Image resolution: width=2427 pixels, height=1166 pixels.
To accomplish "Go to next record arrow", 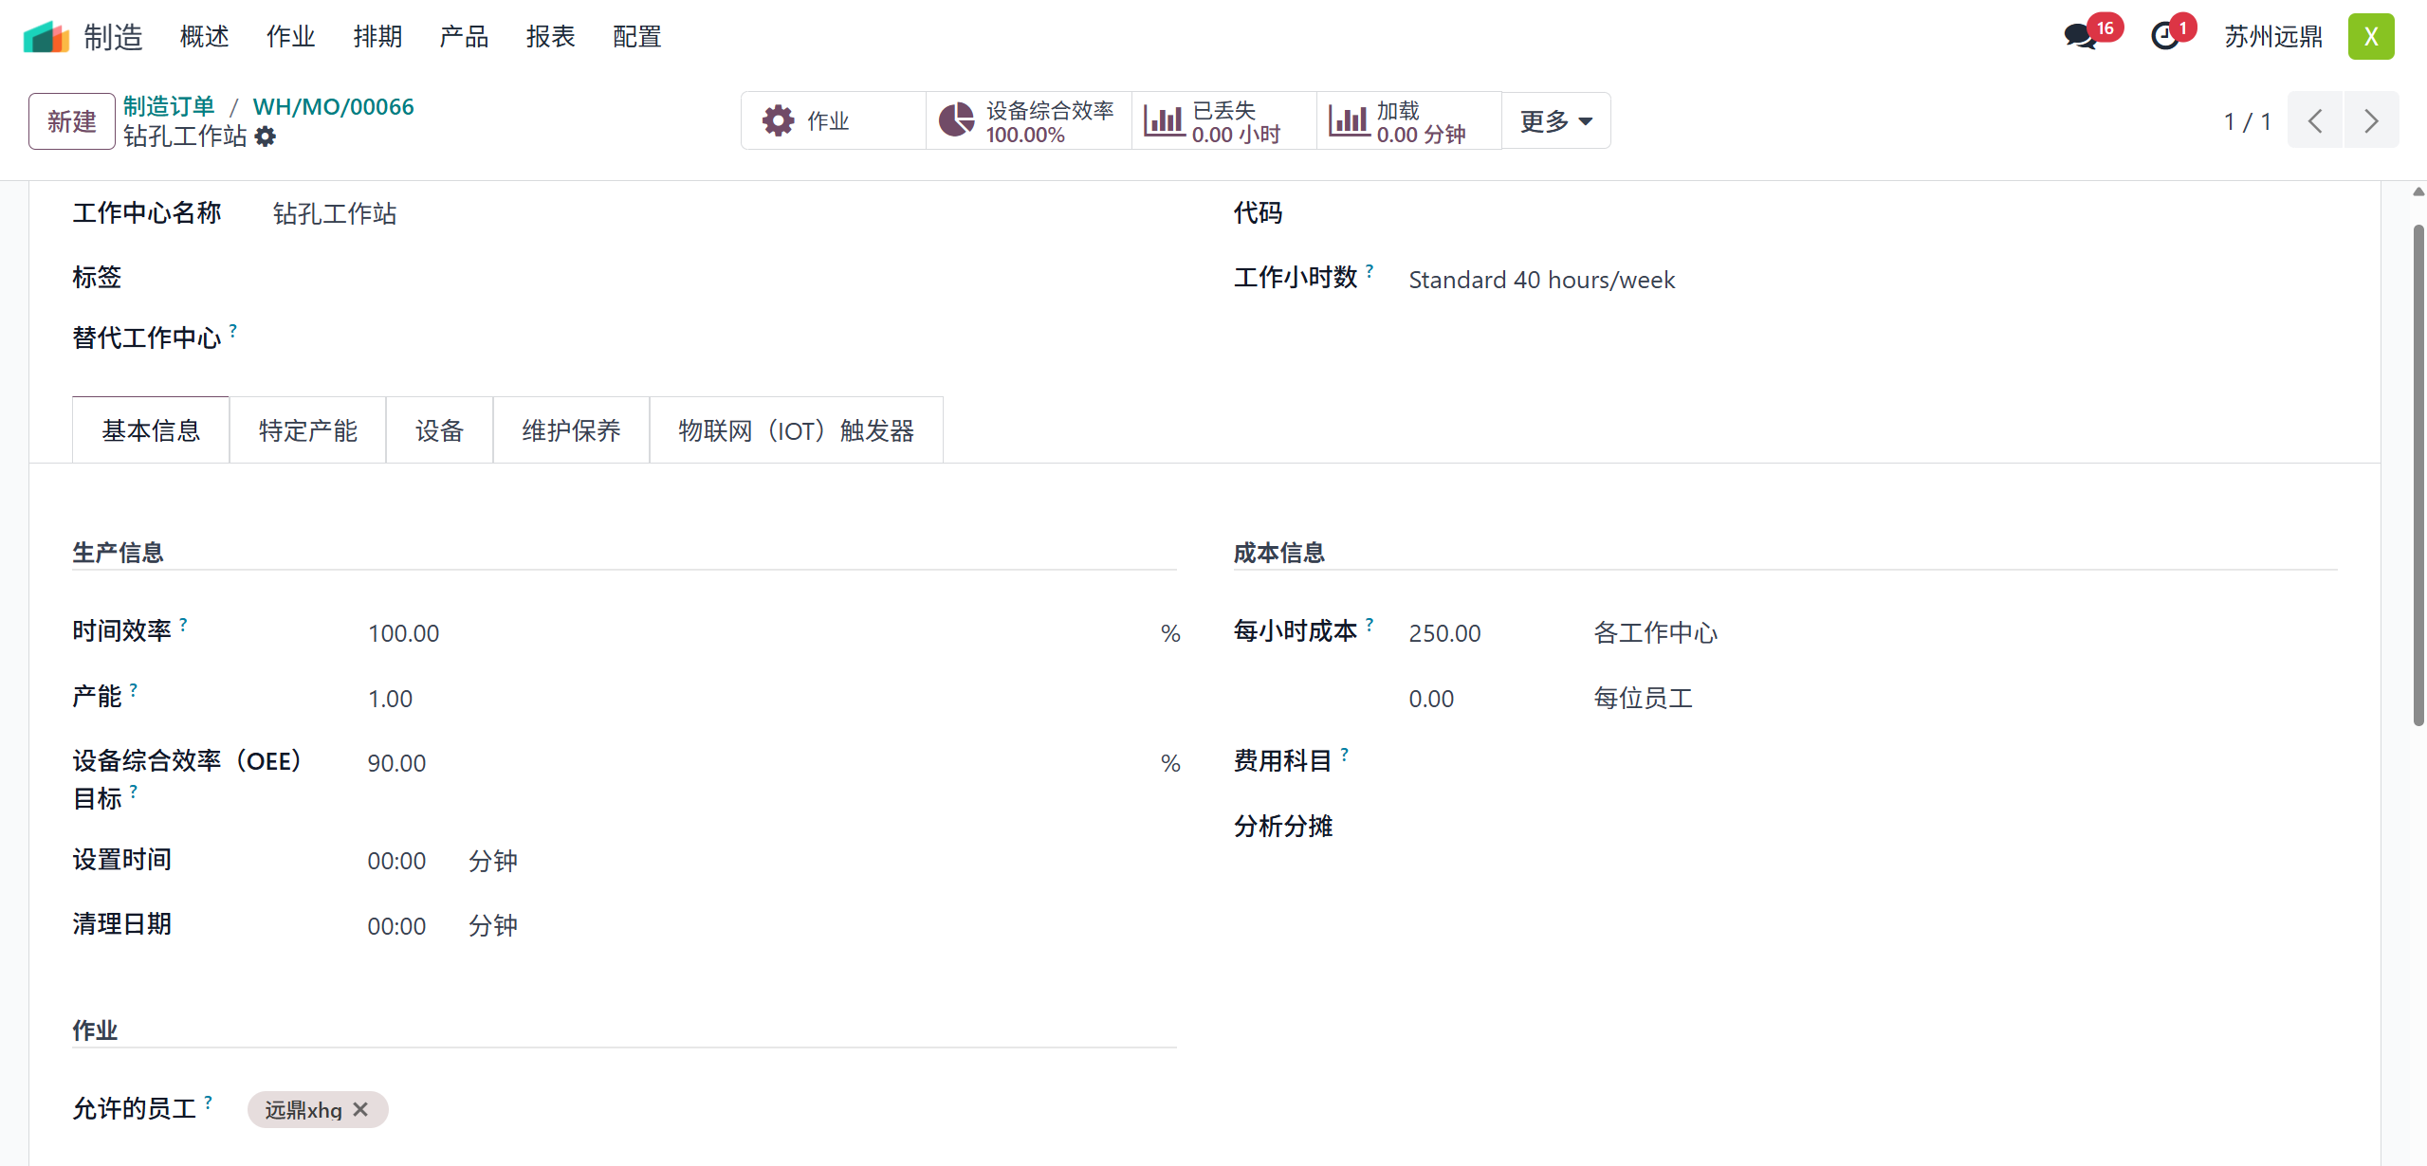I will click(2371, 120).
